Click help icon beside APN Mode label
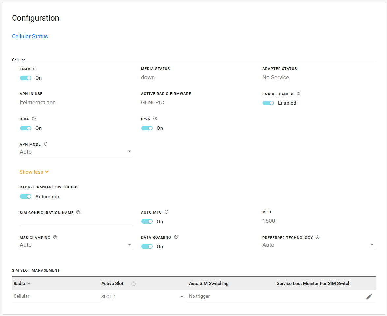387x316 pixels. tap(45, 144)
